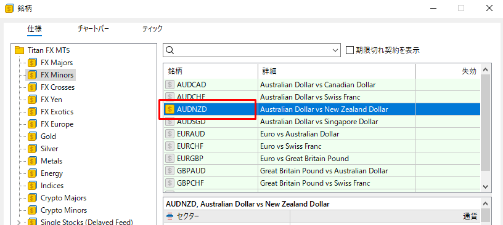Click symbol list scrollbar up arrow
The width and height of the screenshot is (503, 225).
click(486, 69)
